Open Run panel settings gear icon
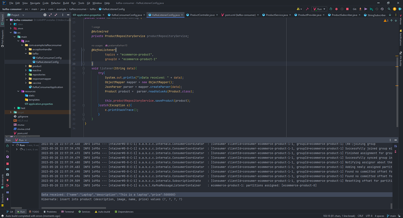Screen dimensions: 403x218 click(7, 157)
